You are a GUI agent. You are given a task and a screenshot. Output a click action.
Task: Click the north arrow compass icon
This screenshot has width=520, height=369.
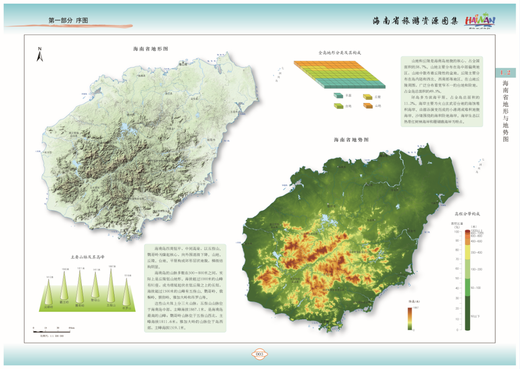click(x=40, y=56)
